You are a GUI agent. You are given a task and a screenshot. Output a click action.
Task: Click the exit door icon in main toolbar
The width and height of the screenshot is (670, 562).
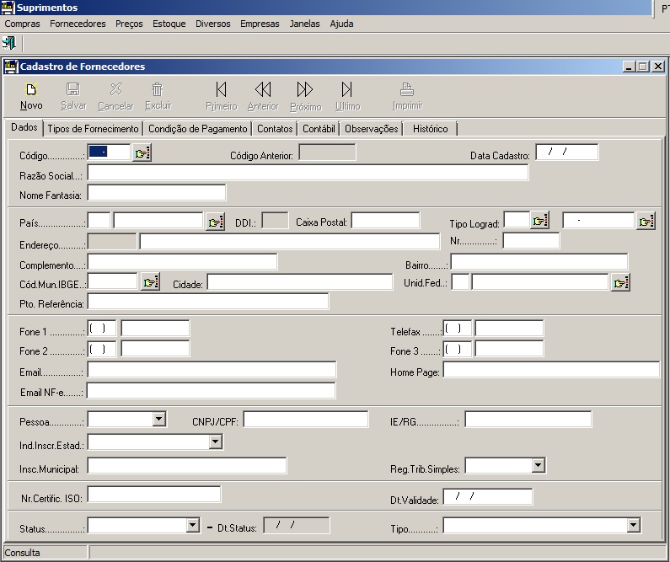tap(10, 42)
